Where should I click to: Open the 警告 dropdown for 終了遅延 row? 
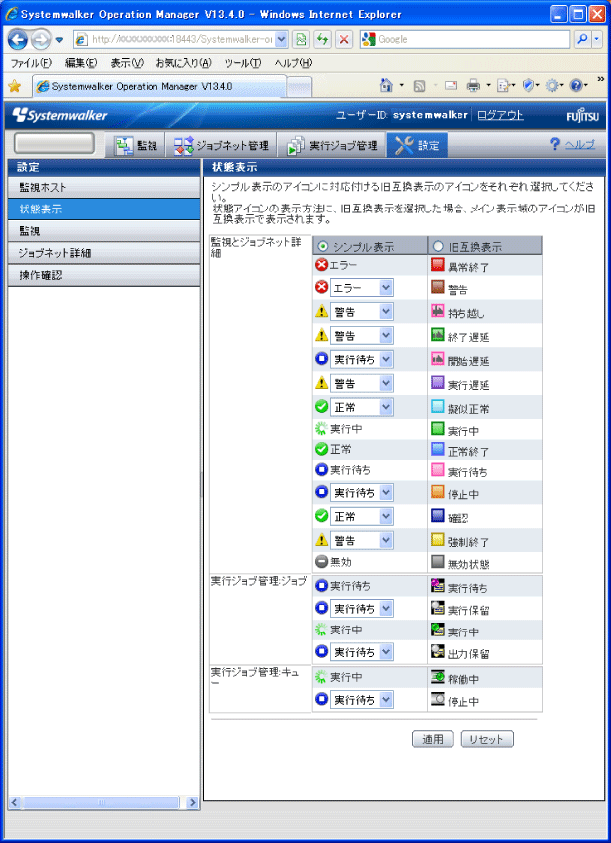(361, 336)
